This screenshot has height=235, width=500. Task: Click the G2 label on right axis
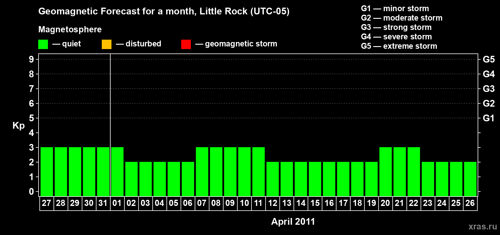pos(489,103)
